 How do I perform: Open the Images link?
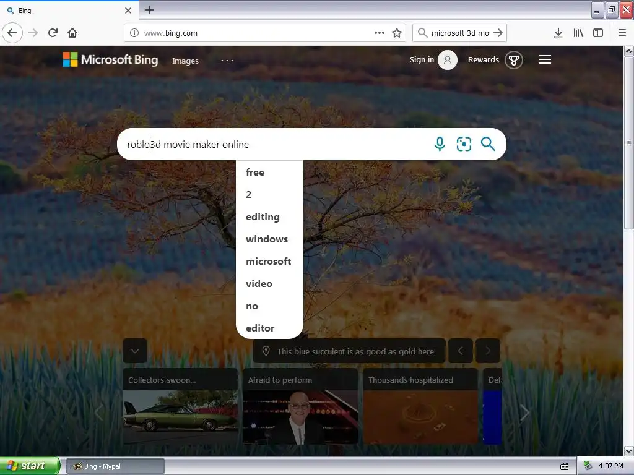[x=185, y=61]
